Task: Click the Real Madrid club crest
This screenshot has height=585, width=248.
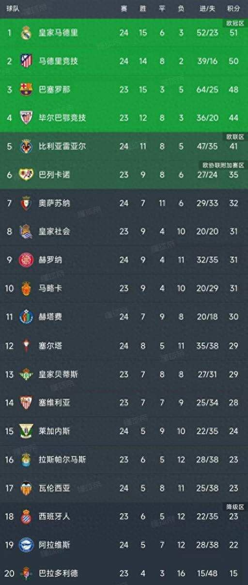Action: 26,33
